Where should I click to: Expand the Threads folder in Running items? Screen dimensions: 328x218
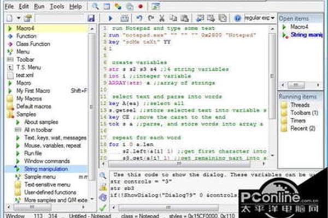click(x=300, y=105)
